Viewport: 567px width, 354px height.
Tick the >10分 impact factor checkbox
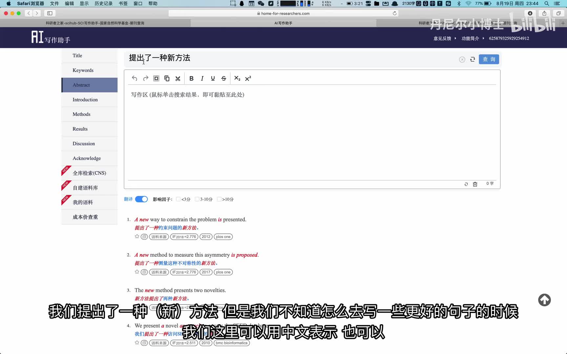coord(219,199)
